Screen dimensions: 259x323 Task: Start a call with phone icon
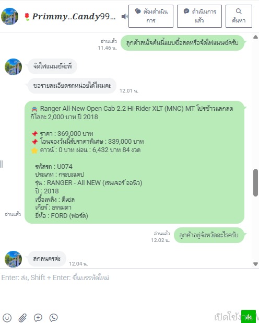click(x=54, y=317)
